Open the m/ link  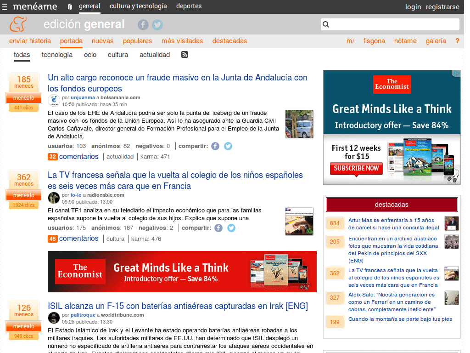pos(350,41)
